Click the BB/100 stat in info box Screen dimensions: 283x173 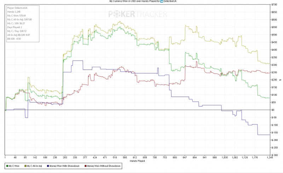(x=14, y=39)
